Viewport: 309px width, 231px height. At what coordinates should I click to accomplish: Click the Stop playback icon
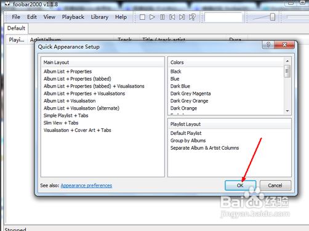[x=142, y=17]
